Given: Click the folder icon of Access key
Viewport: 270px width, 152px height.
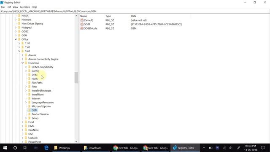Looking at the screenshot, I should 26,55.
